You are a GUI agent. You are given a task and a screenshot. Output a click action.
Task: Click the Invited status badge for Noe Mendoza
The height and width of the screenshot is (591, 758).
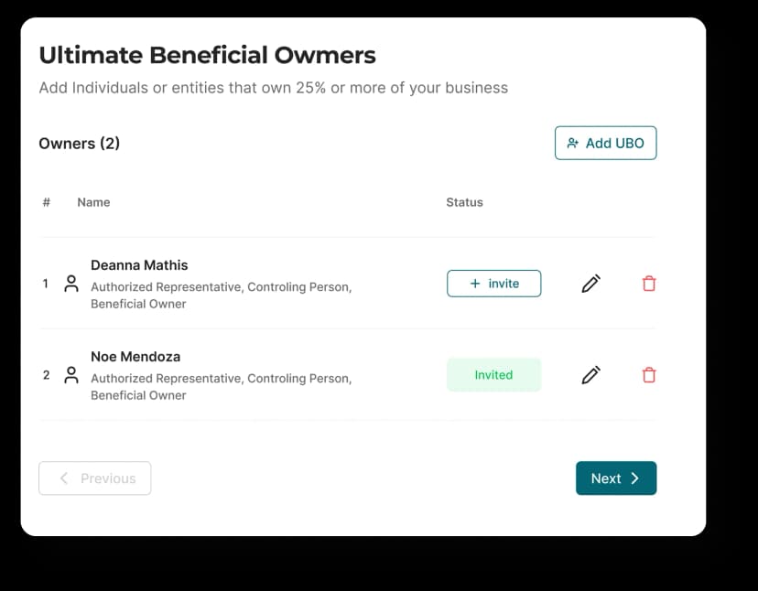tap(493, 375)
